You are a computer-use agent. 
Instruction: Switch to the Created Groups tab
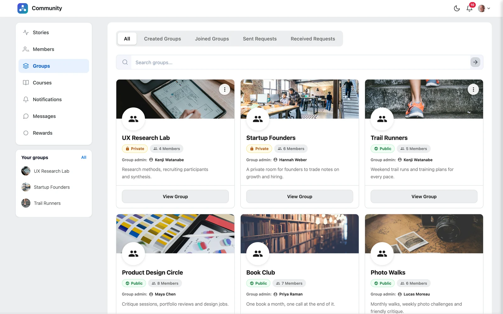[x=163, y=39]
